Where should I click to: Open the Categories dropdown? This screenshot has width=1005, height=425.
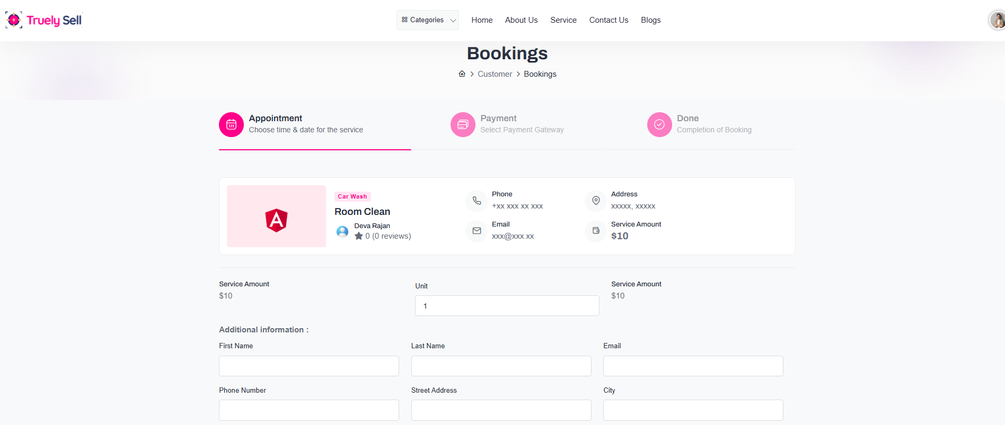point(428,20)
